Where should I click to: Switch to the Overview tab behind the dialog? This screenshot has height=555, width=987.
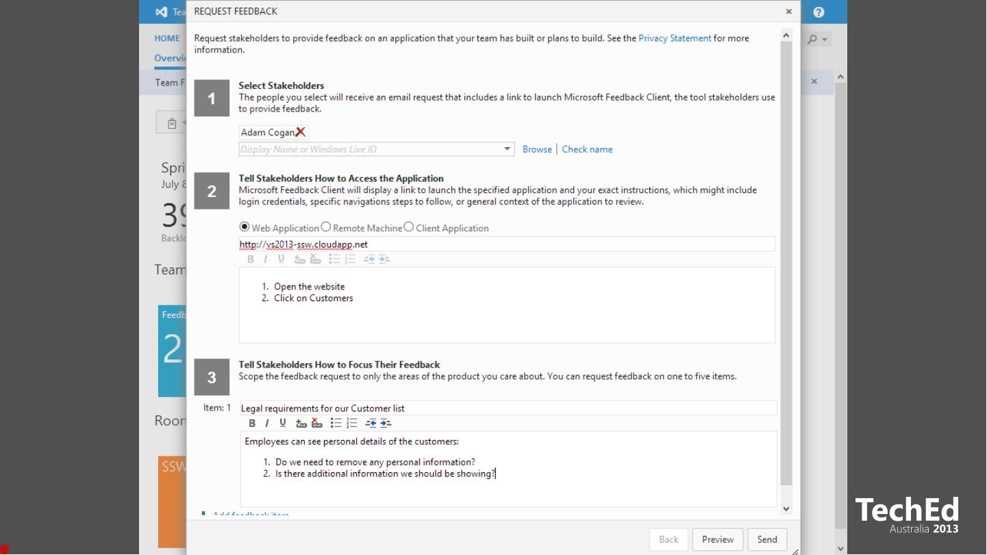click(171, 58)
